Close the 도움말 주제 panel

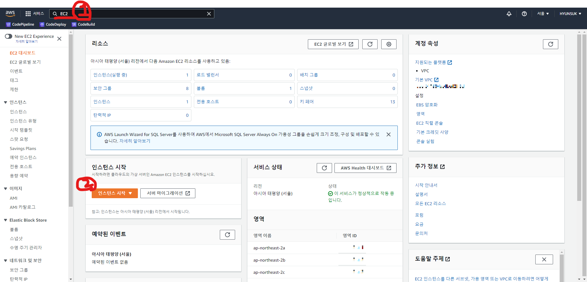point(544,259)
